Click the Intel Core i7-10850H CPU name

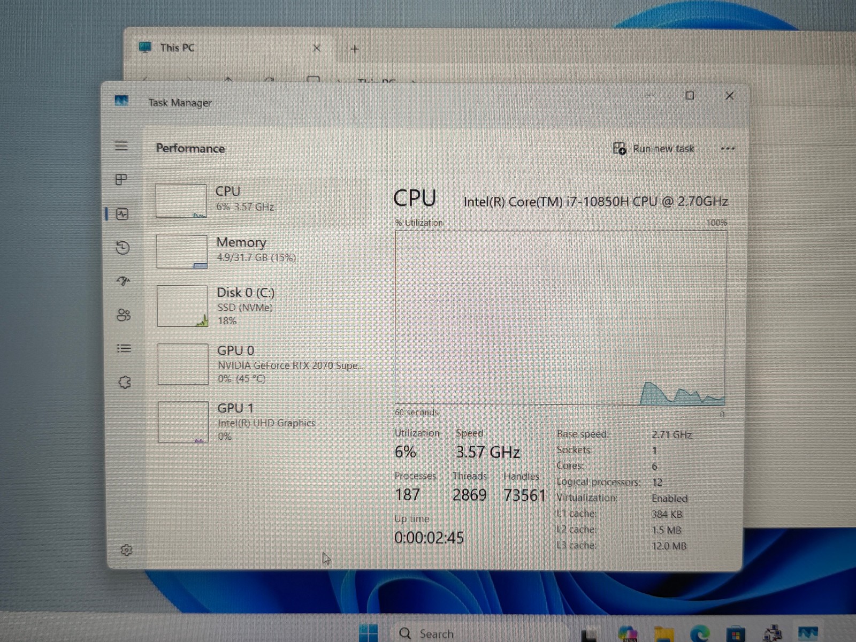(595, 201)
